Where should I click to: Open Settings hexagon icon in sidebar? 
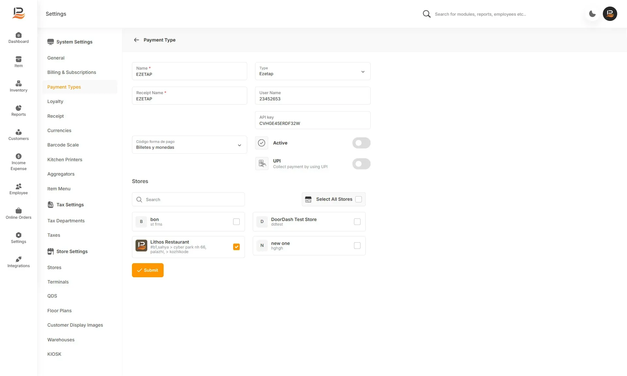click(x=19, y=235)
